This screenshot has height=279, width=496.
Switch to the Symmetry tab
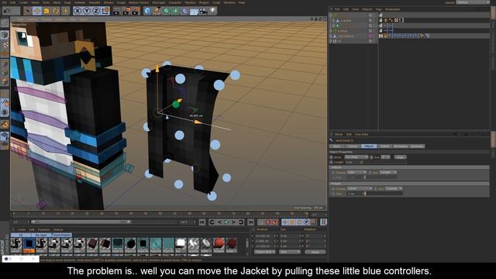tap(417, 146)
